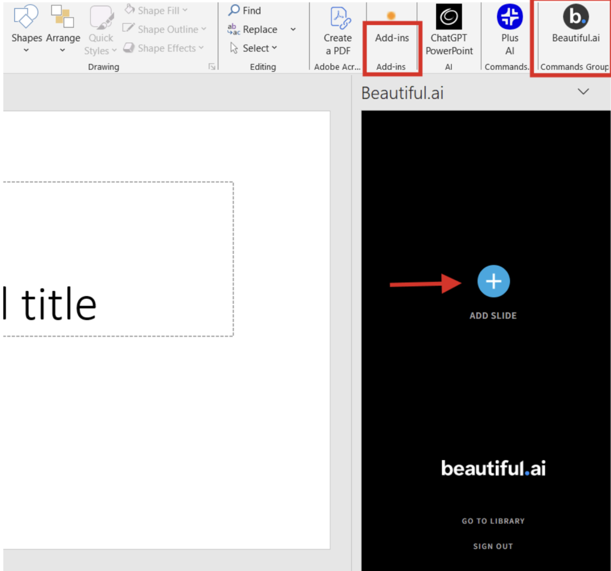Viewport: 611px width, 571px height.
Task: Open Drawing group dialog launcher
Action: 212,67
